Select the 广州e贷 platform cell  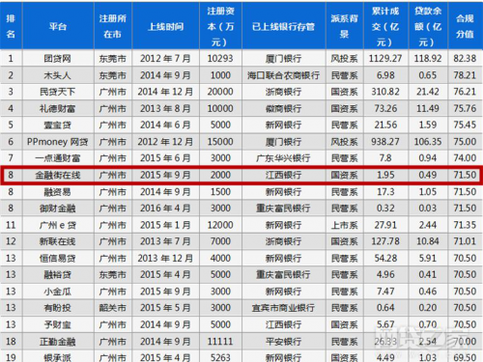[58, 225]
